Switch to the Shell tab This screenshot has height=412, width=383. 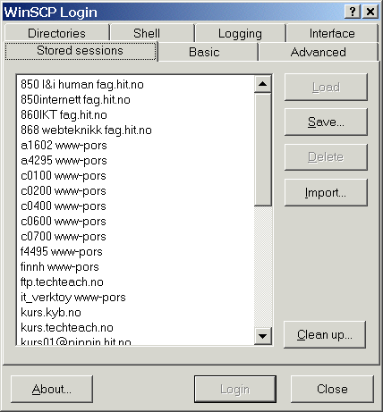pos(152,33)
